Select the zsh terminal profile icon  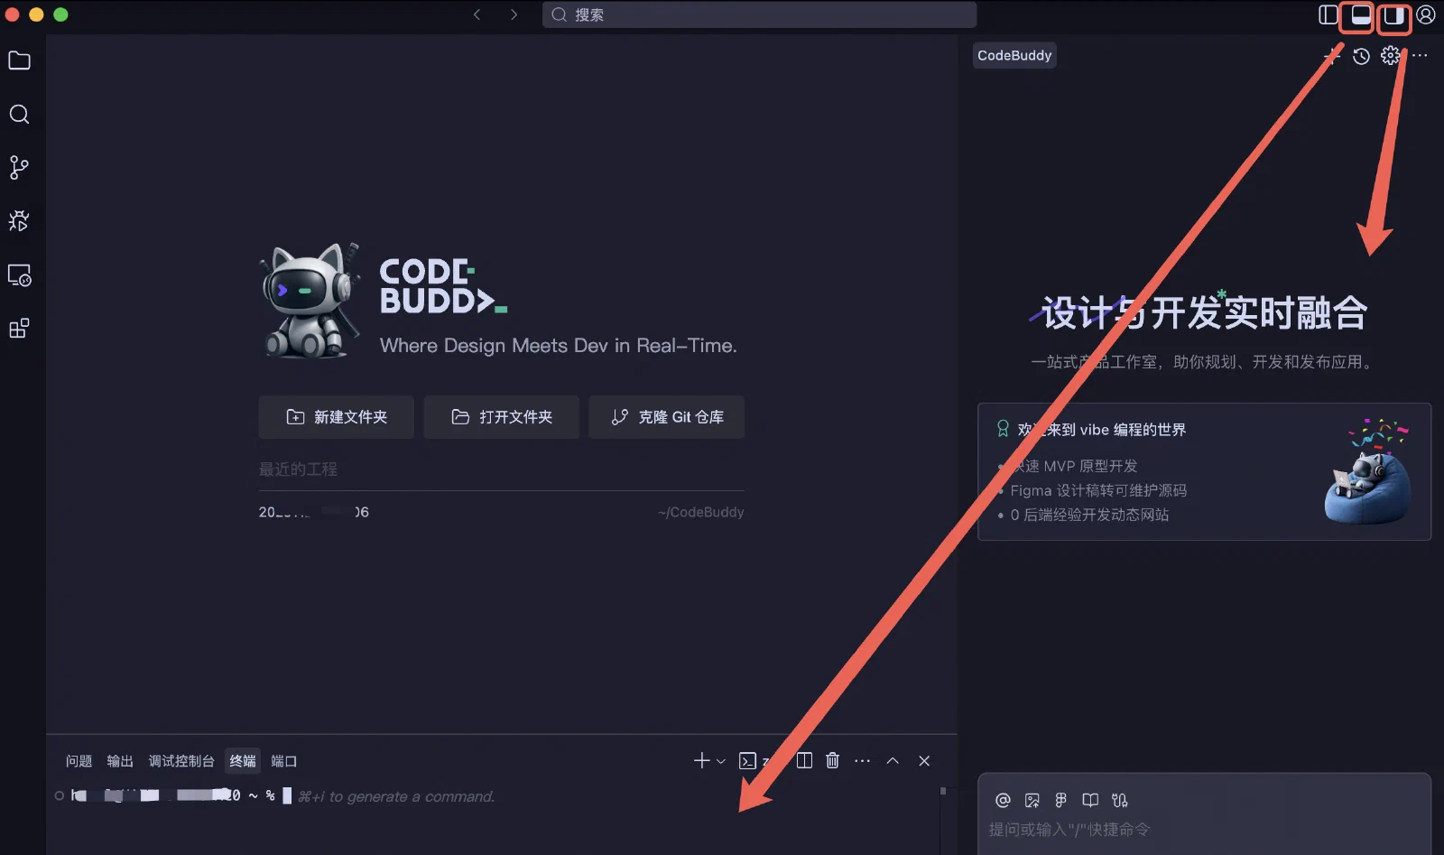coord(747,760)
